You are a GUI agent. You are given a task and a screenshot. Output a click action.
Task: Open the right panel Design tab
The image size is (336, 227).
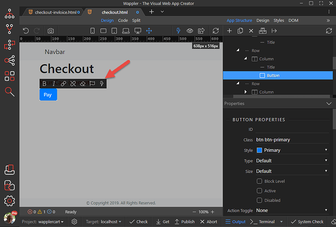pos(263,20)
